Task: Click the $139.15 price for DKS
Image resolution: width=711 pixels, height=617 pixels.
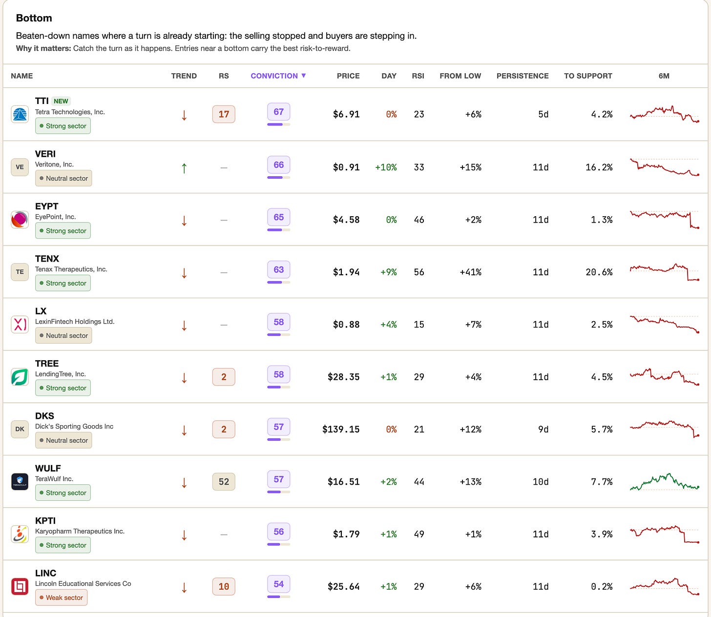Action: (341, 429)
